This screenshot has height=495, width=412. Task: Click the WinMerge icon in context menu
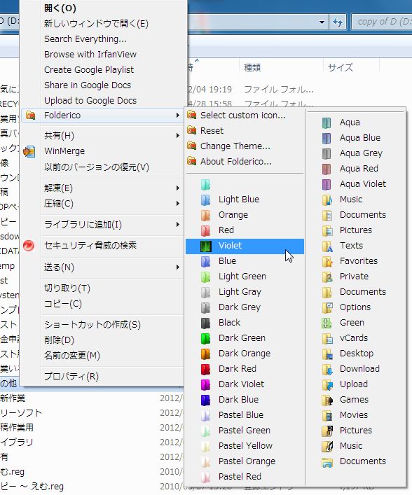tap(29, 151)
